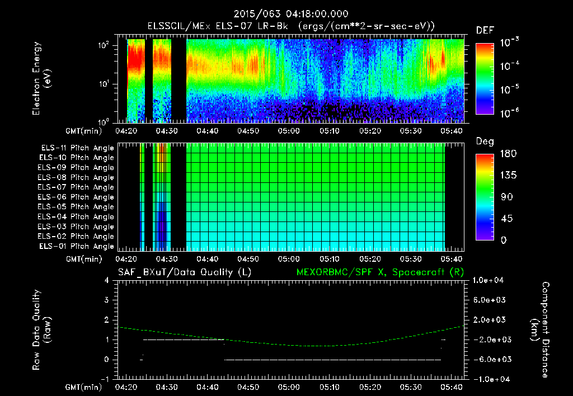This screenshot has height=396, width=573.
Task: Click the 4 tick on Raw Data Quality axis
Action: click(x=107, y=280)
